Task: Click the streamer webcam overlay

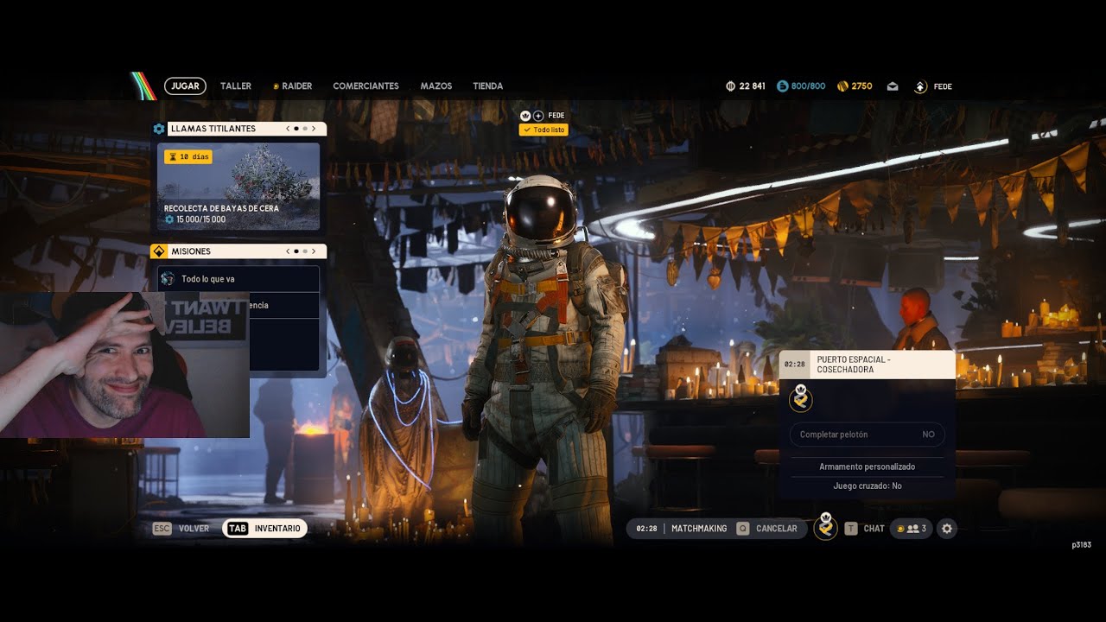Action: tap(124, 365)
